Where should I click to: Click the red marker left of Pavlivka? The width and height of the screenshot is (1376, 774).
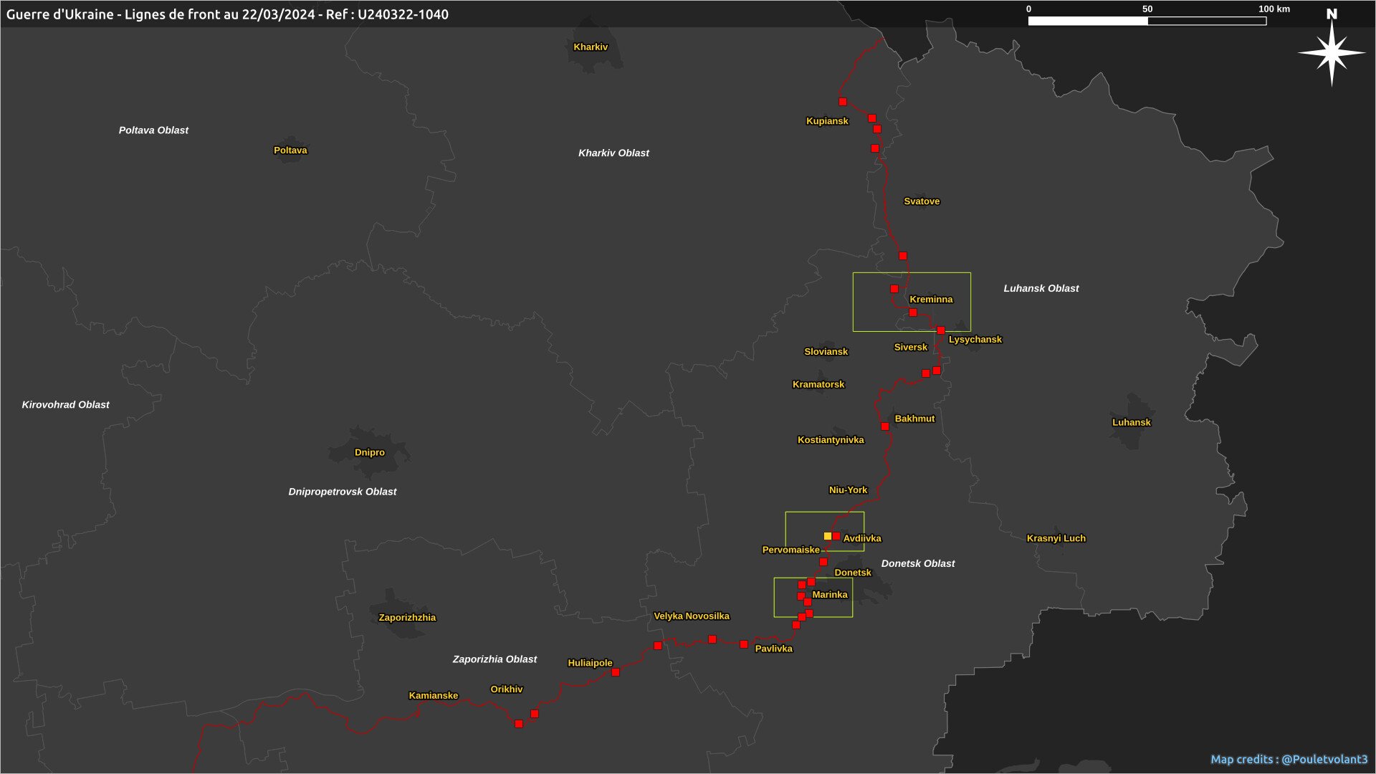click(744, 644)
